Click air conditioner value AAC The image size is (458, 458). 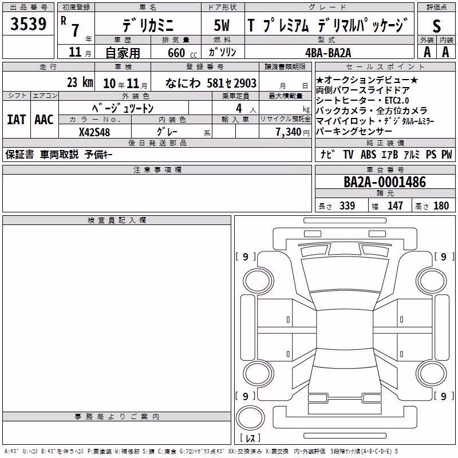pos(44,120)
